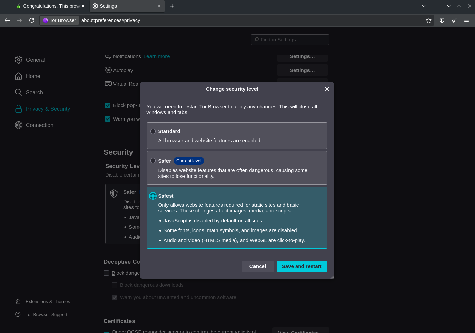
Task: Click the Extensions & Themes puzzle icon
Action: 18,301
